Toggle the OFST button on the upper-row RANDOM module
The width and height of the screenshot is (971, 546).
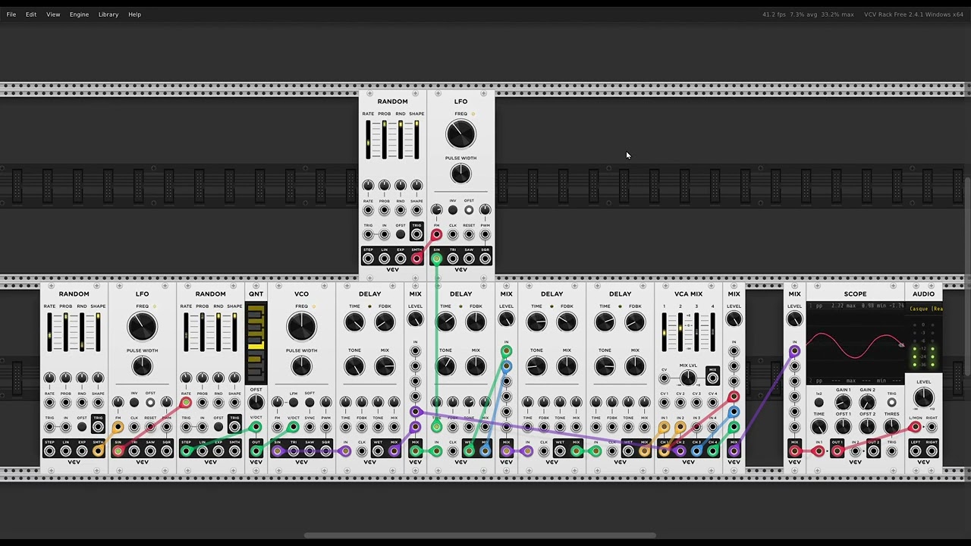401,234
